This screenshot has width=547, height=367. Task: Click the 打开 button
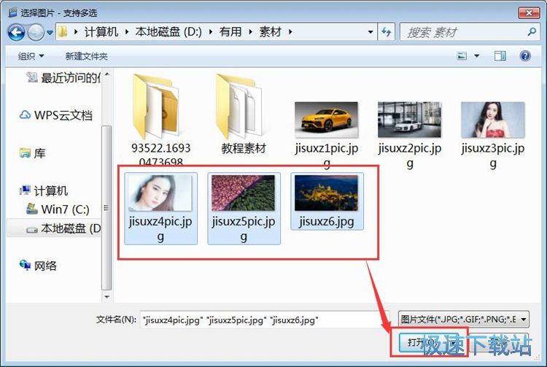click(429, 343)
